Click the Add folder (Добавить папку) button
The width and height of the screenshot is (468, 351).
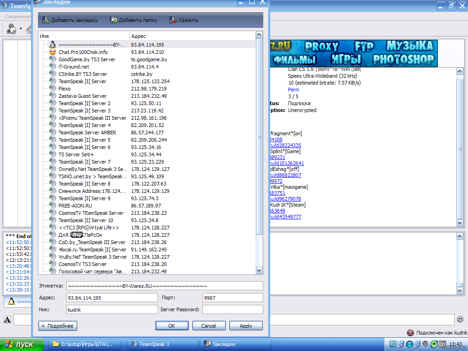point(133,20)
